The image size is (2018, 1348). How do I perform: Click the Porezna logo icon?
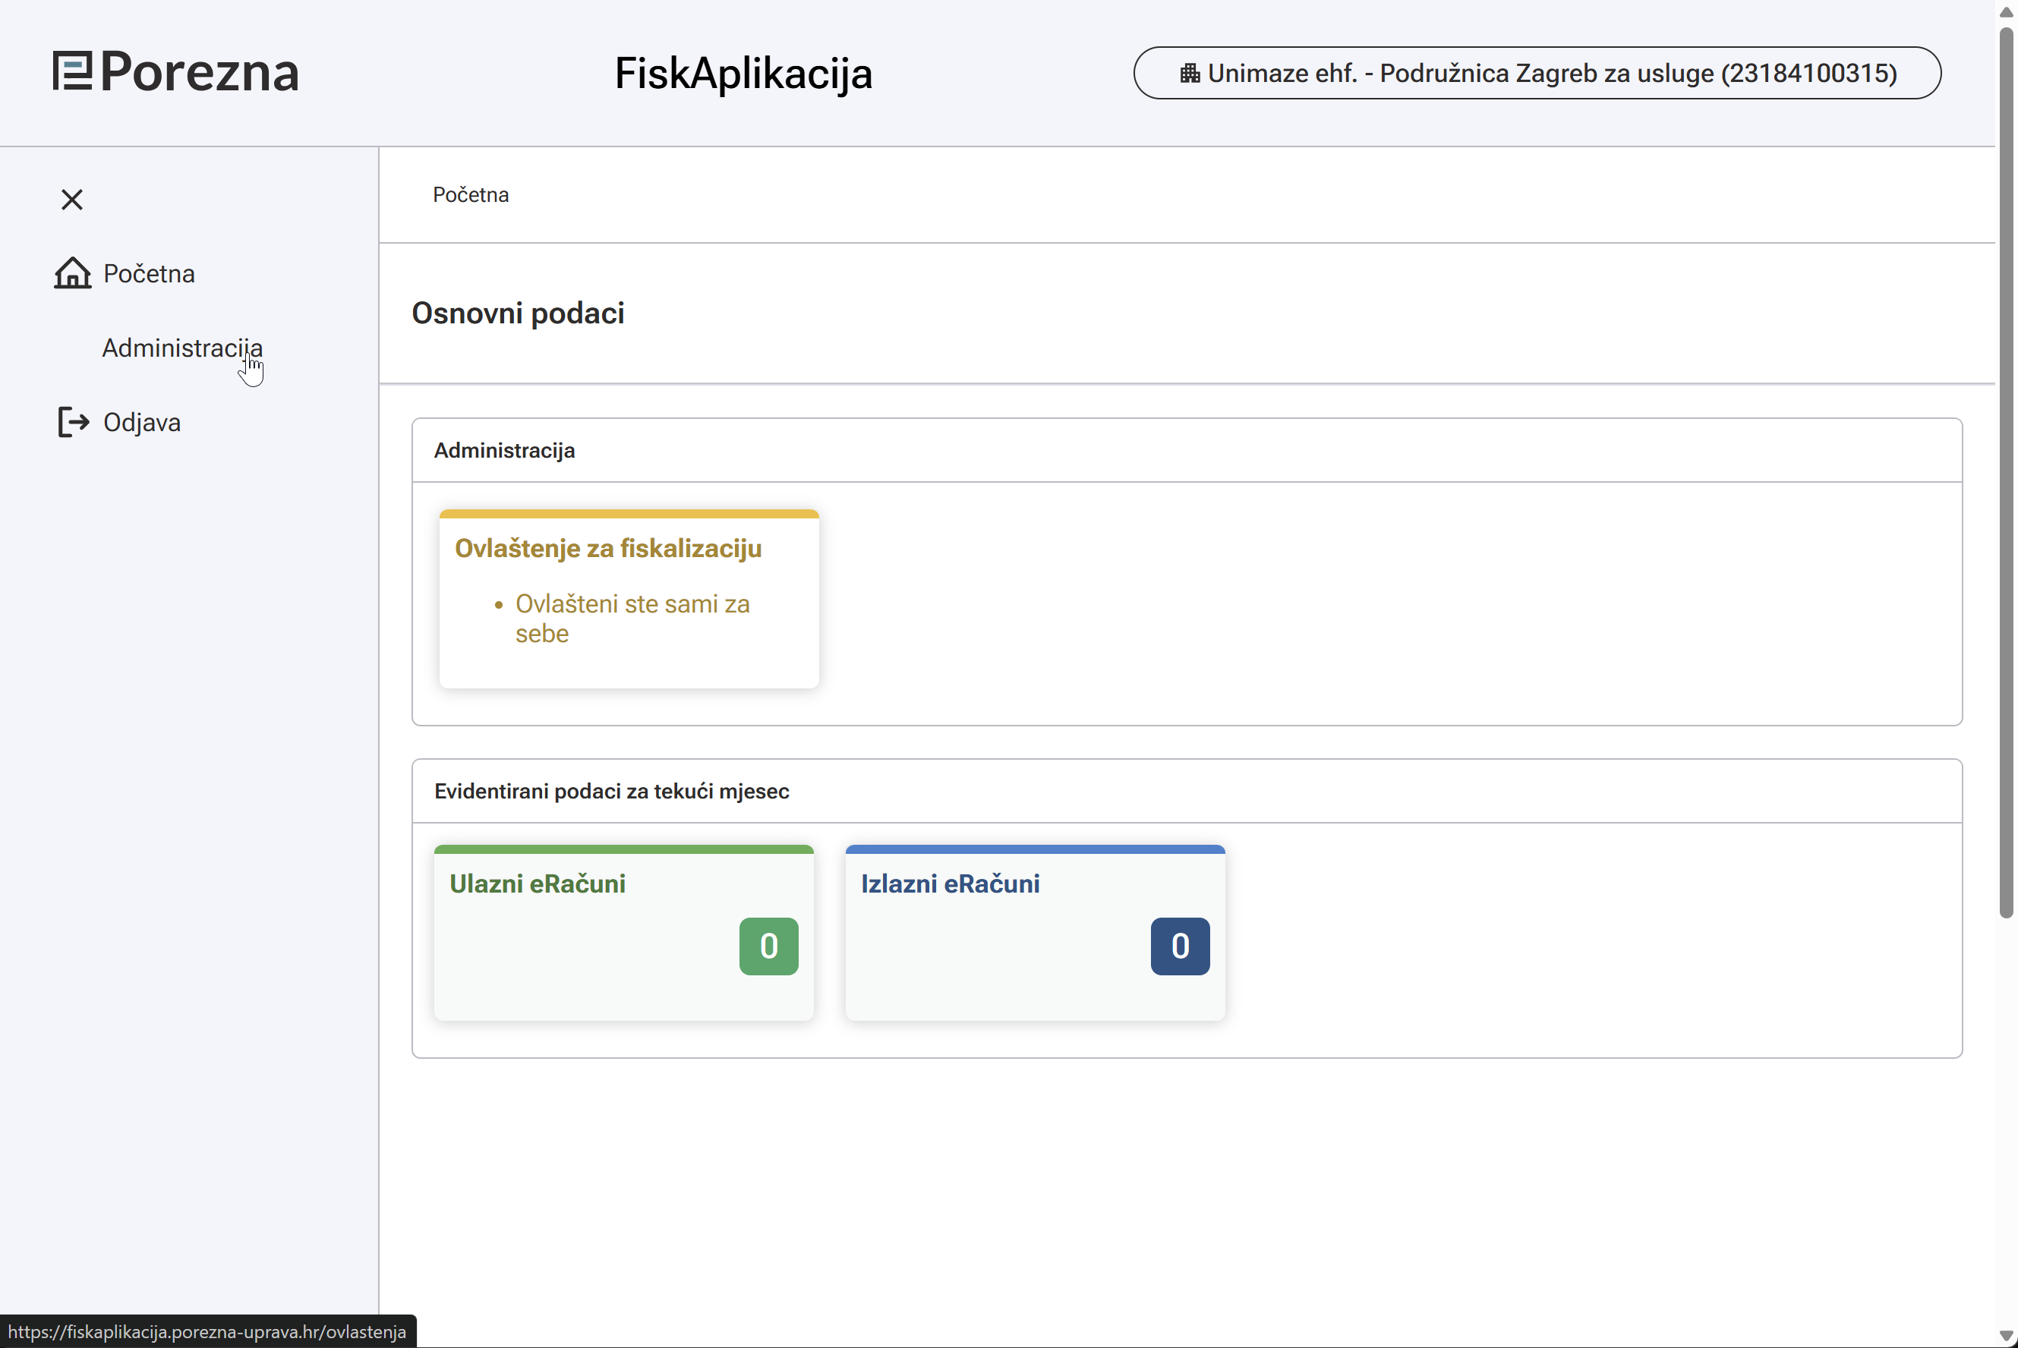click(x=72, y=71)
